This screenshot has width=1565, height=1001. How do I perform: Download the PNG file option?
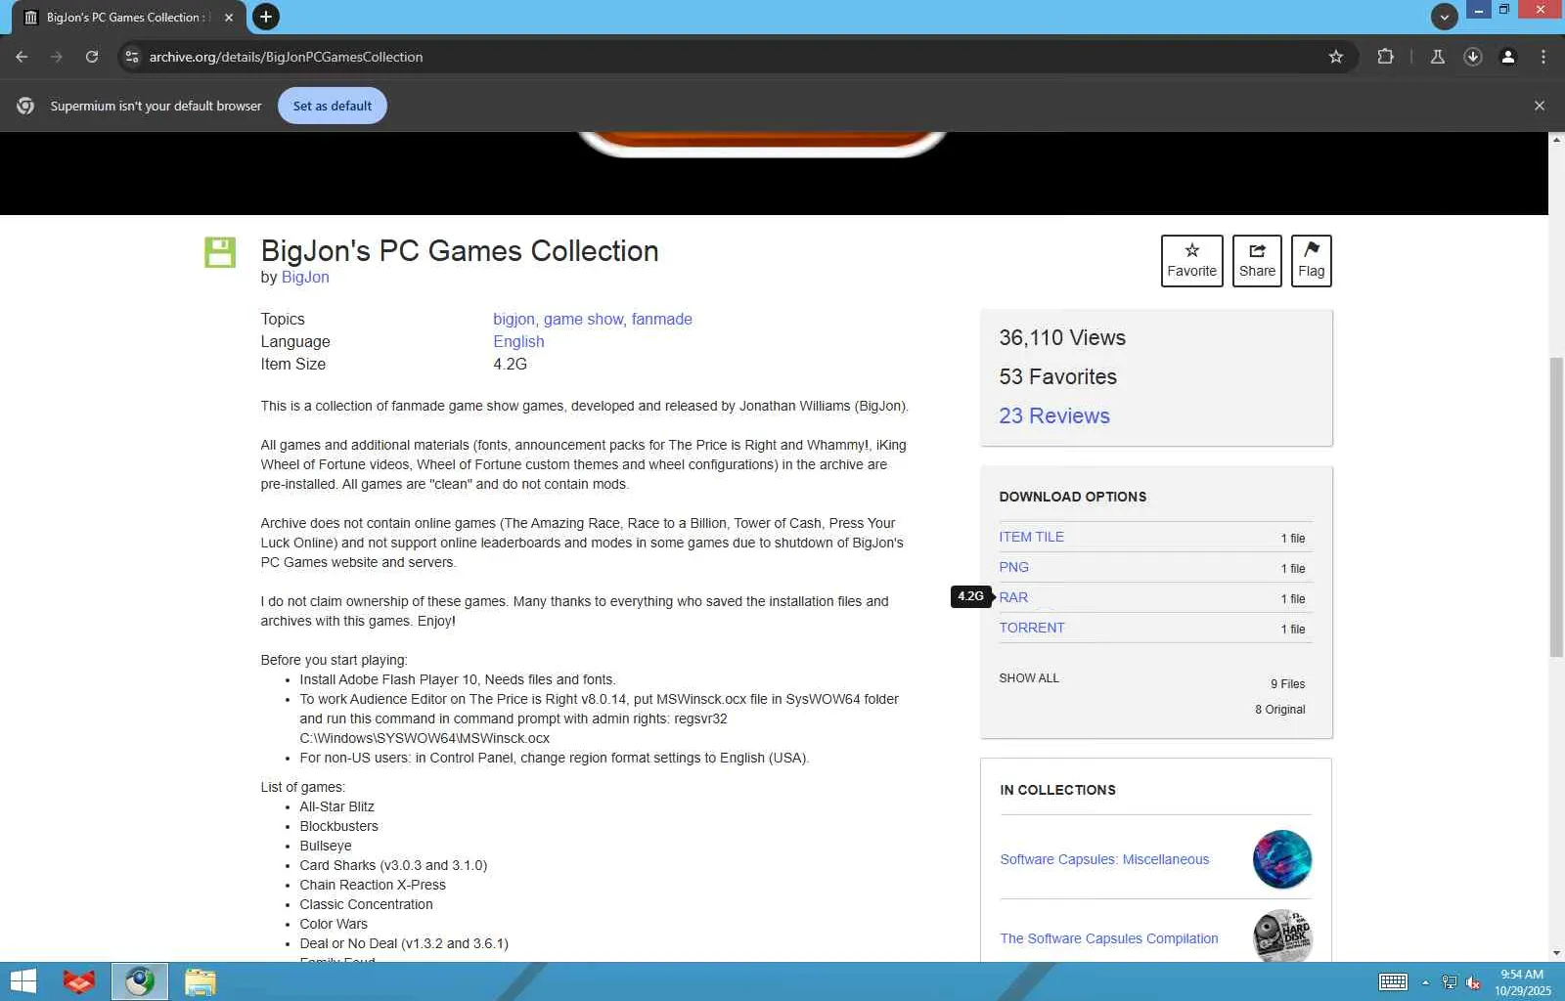tap(1013, 568)
